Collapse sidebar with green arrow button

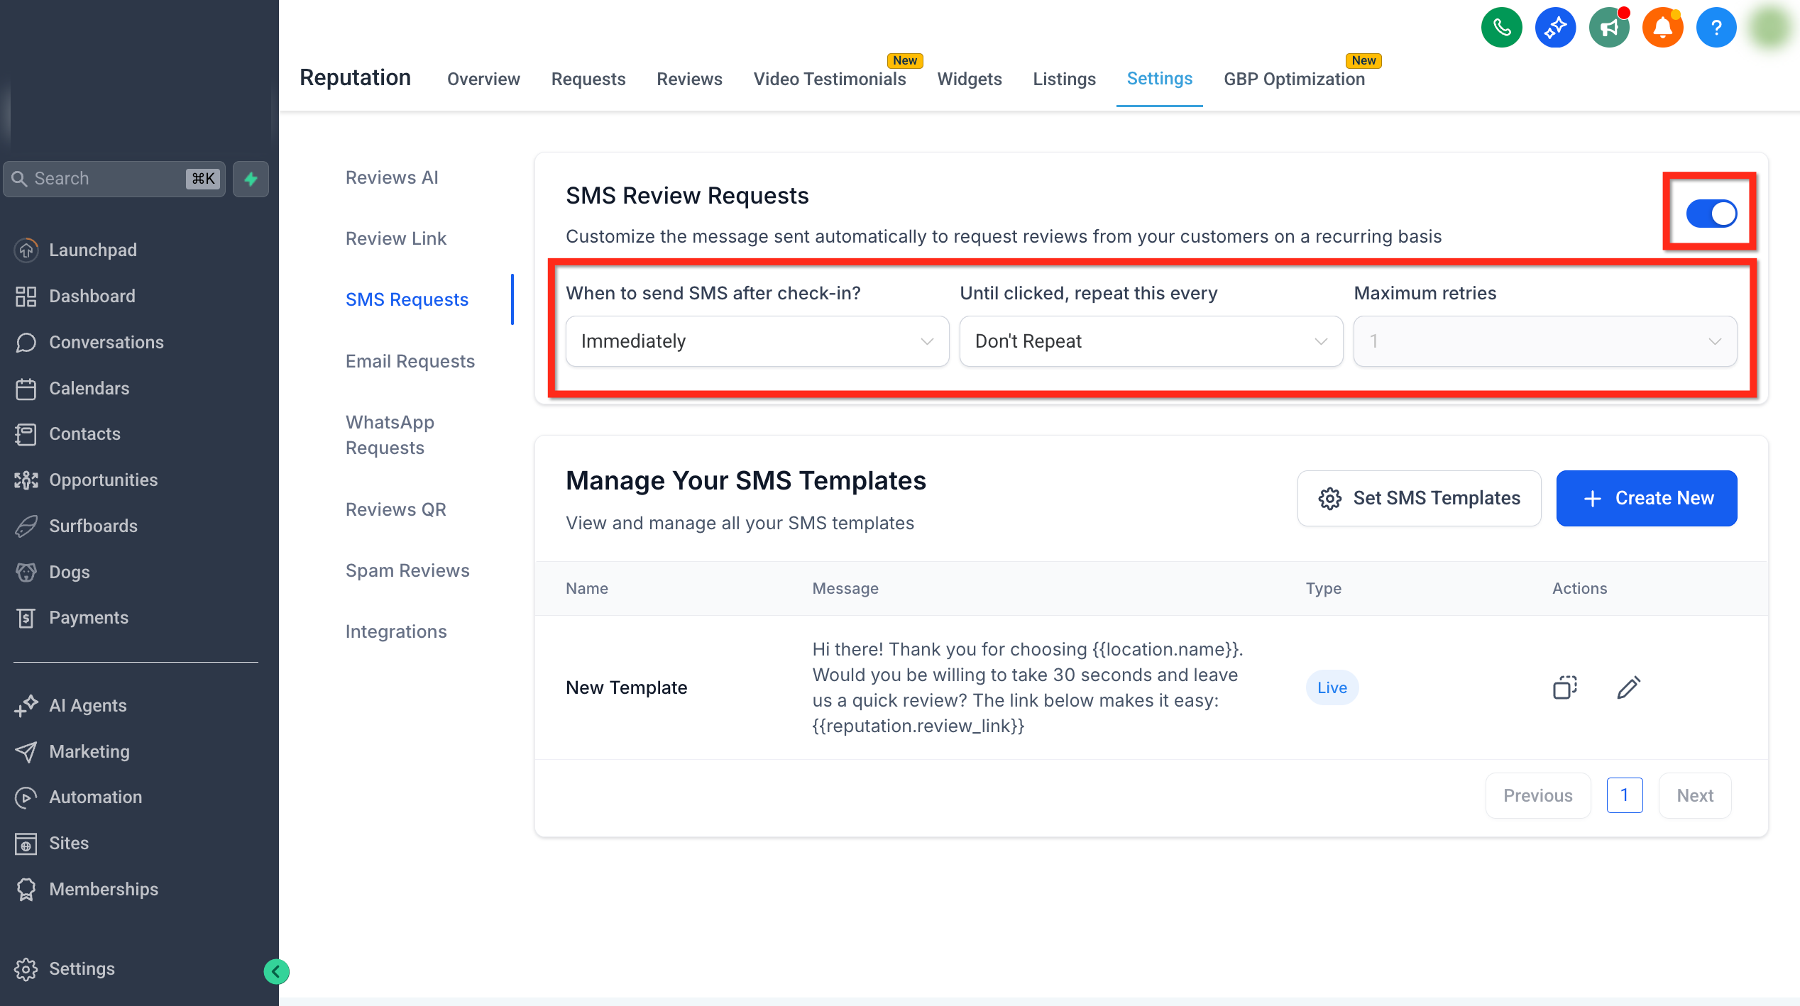pyautogui.click(x=276, y=971)
